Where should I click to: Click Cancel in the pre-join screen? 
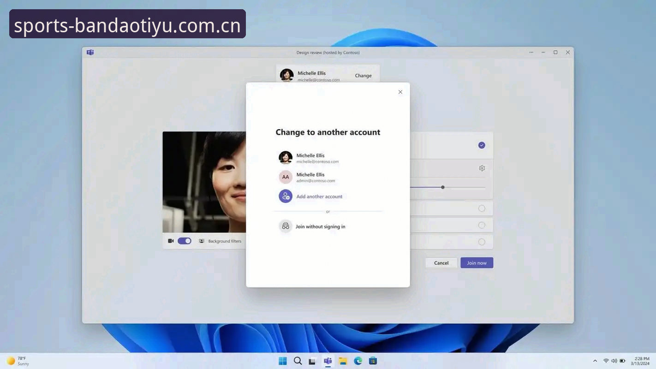click(441, 263)
